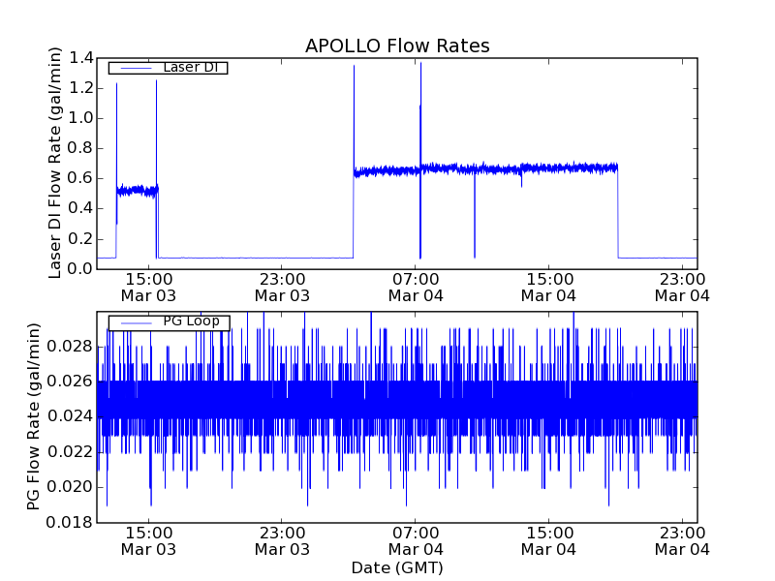Click the 1.2 tick on Laser DI axis
Screen dimensions: 775x581
tap(81, 88)
